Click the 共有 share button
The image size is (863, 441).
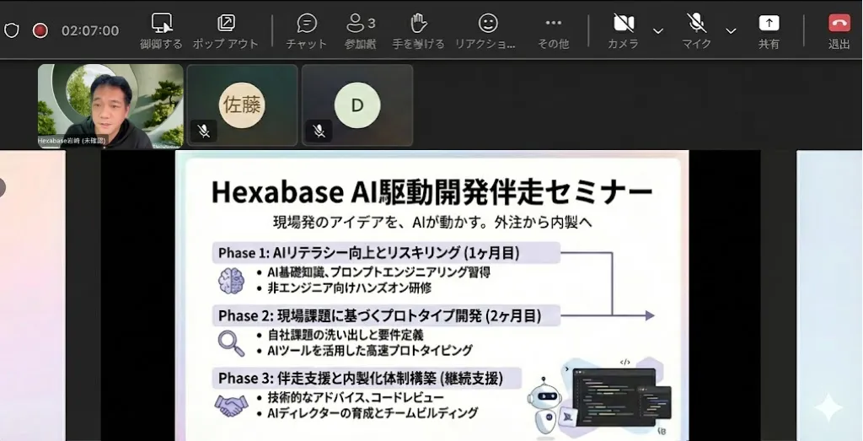(x=769, y=30)
